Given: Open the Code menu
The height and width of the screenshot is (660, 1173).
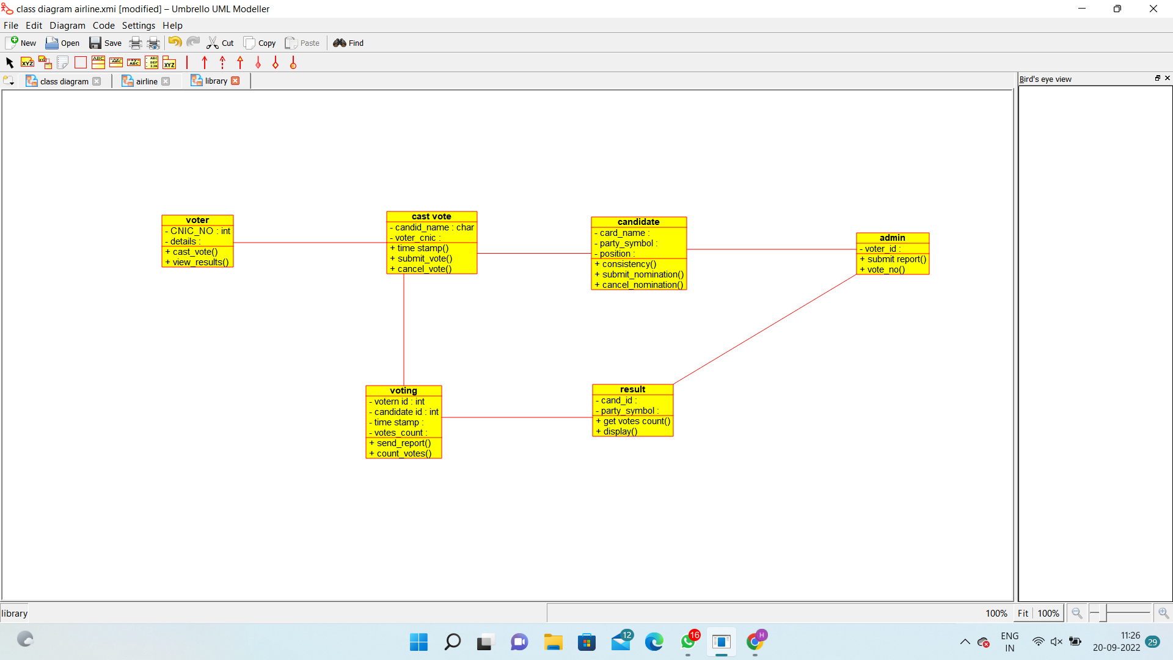Looking at the screenshot, I should click(103, 26).
